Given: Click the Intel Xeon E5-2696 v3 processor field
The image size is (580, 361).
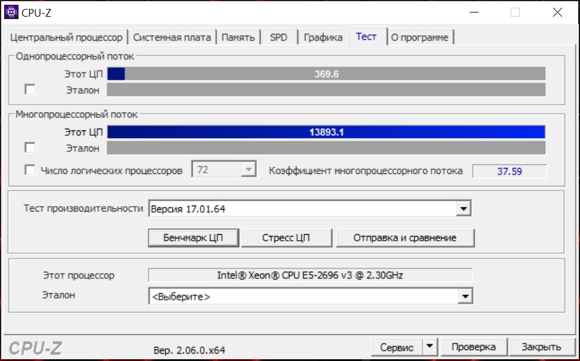Looking at the screenshot, I should click(310, 275).
